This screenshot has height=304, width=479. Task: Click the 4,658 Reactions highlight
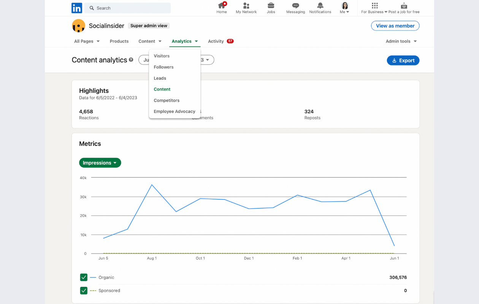89,114
